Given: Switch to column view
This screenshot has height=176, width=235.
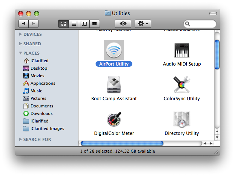Looking at the screenshot, I should tap(84, 24).
